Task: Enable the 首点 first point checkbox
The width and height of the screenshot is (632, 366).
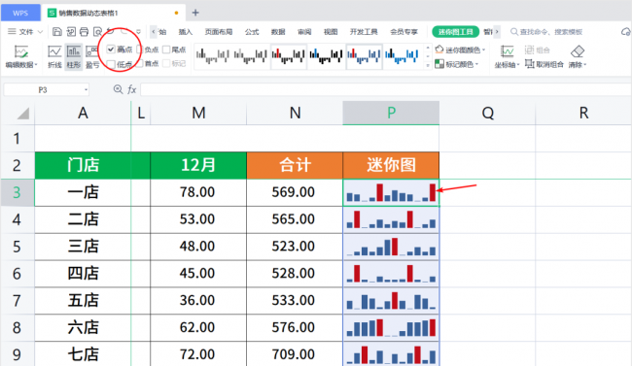Action: coord(139,64)
